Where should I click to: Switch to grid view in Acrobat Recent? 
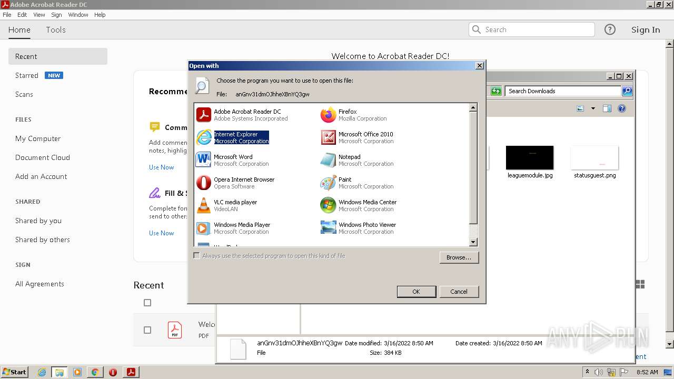click(x=640, y=284)
